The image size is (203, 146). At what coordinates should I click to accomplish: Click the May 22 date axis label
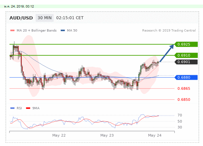pos(59,136)
